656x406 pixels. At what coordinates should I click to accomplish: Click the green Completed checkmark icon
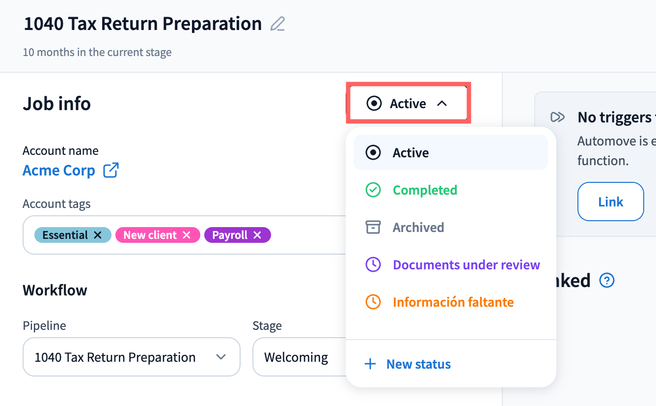point(373,190)
